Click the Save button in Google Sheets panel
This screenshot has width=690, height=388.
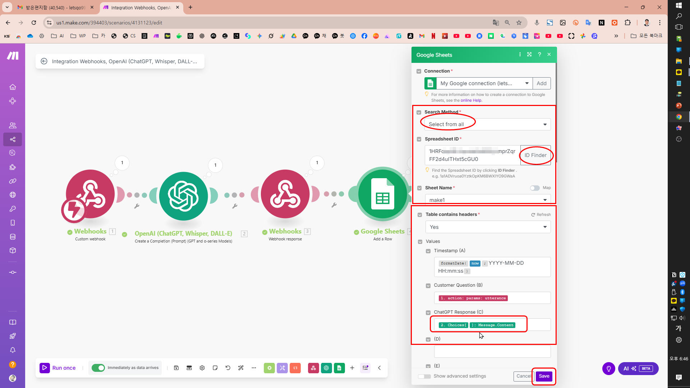click(x=544, y=376)
